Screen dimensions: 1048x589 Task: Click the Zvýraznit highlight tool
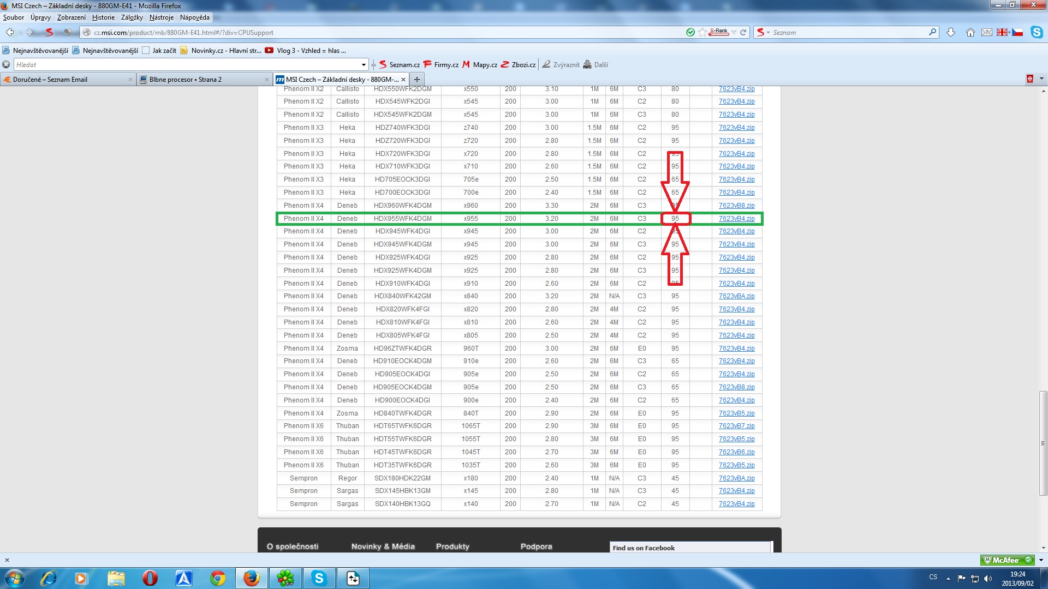[x=561, y=64]
